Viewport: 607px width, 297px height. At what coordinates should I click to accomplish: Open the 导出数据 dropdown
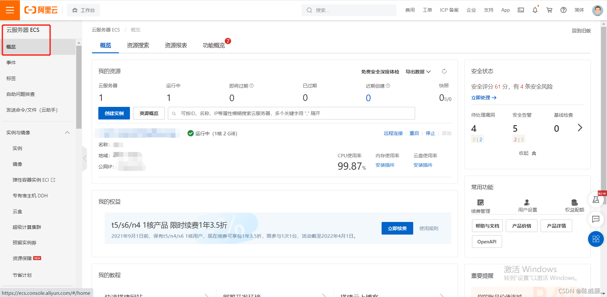418,72
